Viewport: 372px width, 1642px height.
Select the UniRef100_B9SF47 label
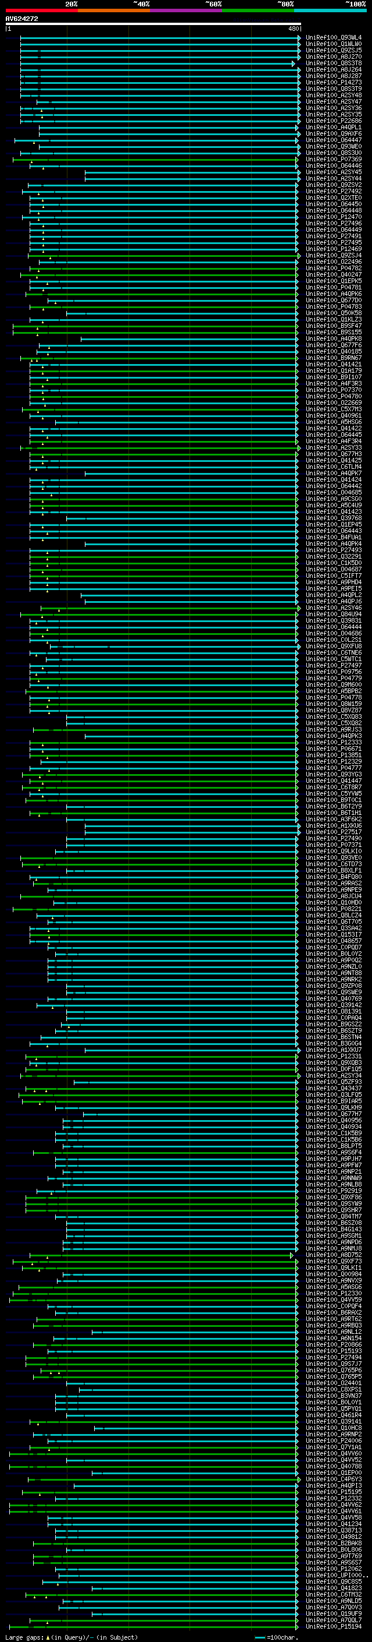coord(334,326)
